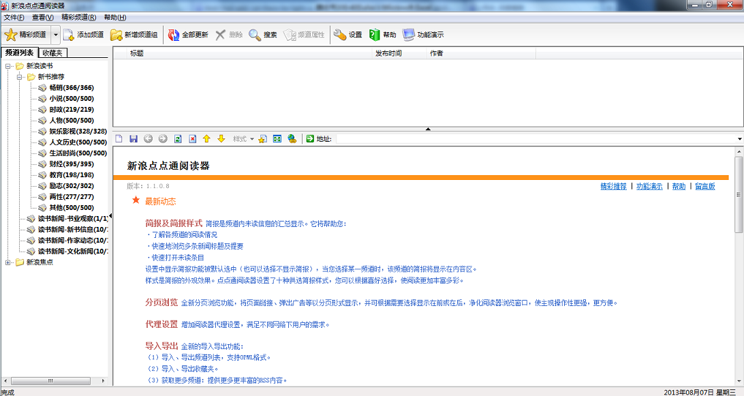The image size is (744, 396).
Task: Open the dropdown arrow beside 精彩频道
Action: (x=55, y=35)
